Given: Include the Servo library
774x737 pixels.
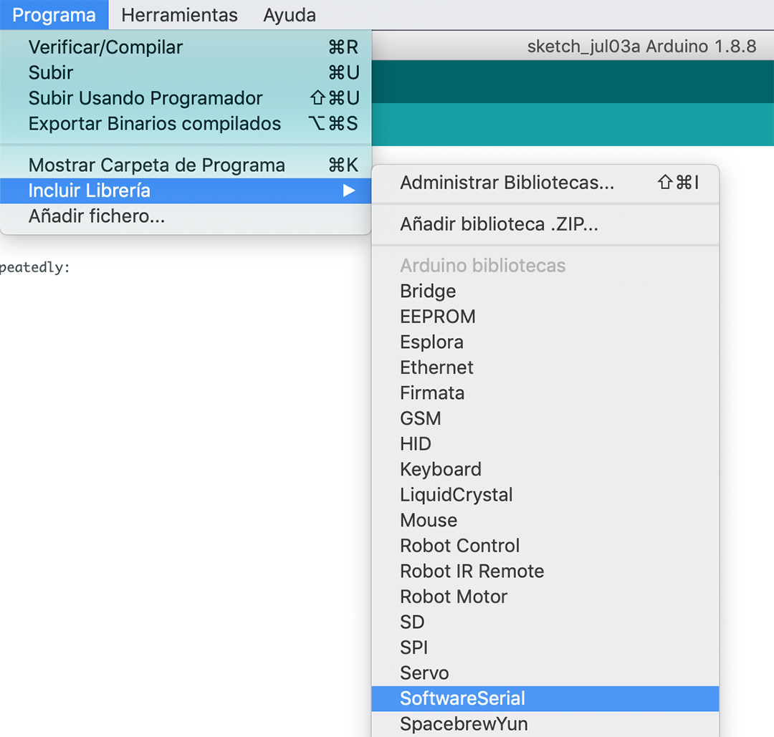Looking at the screenshot, I should (424, 673).
